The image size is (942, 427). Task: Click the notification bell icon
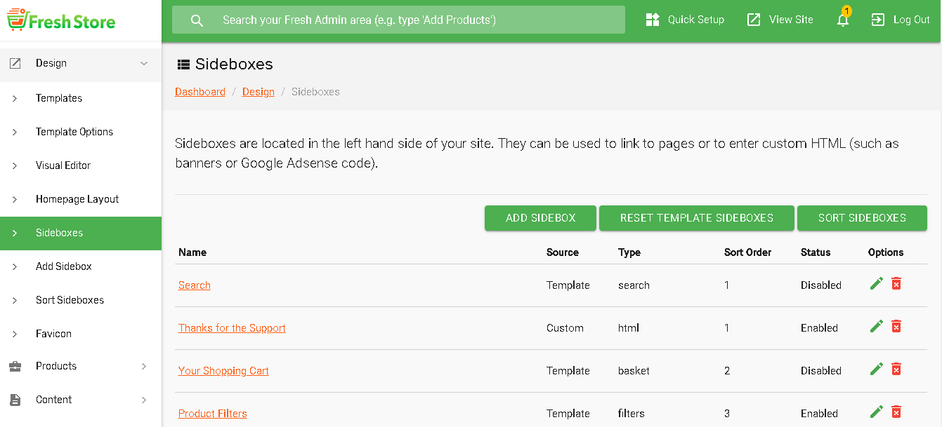tap(843, 20)
